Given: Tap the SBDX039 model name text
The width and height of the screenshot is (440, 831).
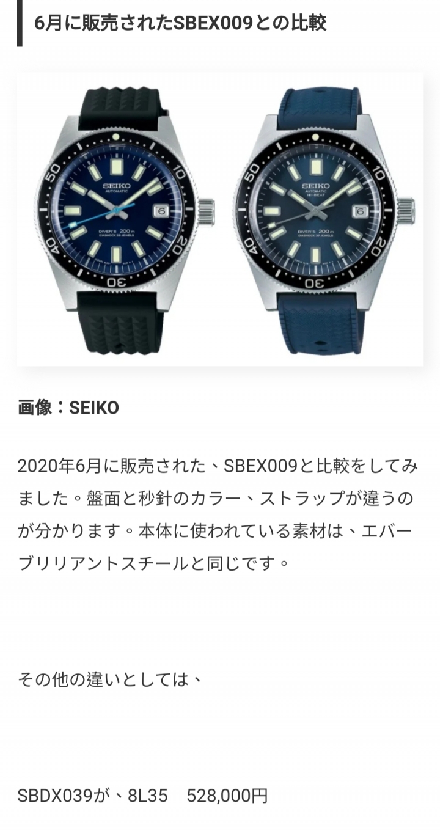Looking at the screenshot, I should pos(56,796).
